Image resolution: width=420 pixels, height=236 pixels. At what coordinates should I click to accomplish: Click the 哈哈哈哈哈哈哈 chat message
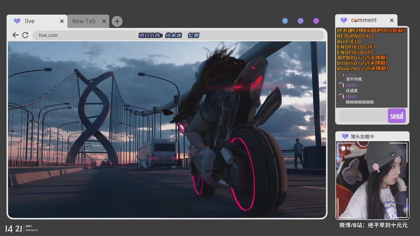pos(360,102)
